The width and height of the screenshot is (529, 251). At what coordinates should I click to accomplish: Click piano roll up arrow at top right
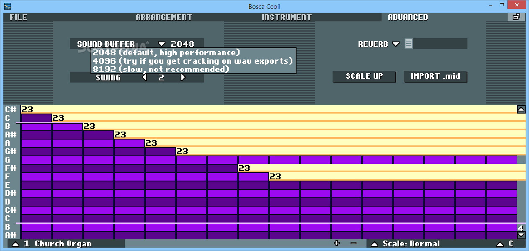[x=521, y=109]
